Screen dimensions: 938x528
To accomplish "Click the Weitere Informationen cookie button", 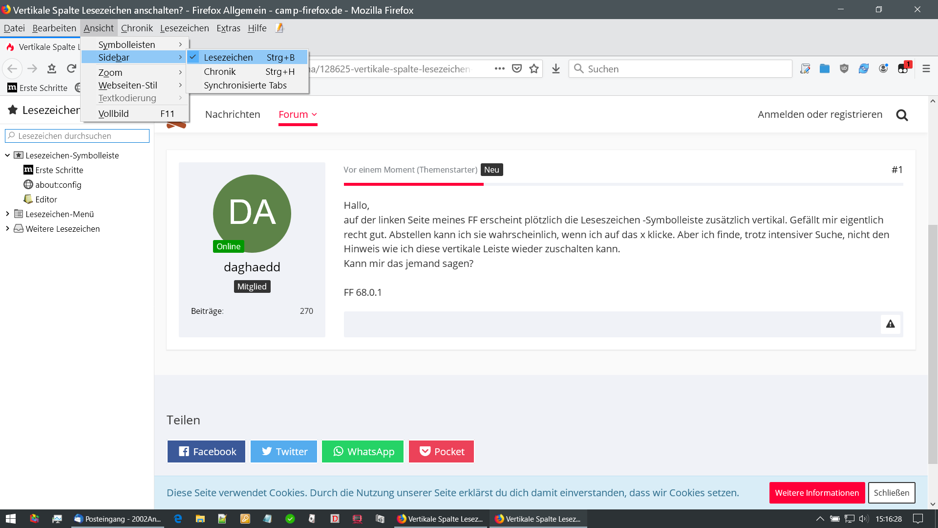I will pos(816,493).
